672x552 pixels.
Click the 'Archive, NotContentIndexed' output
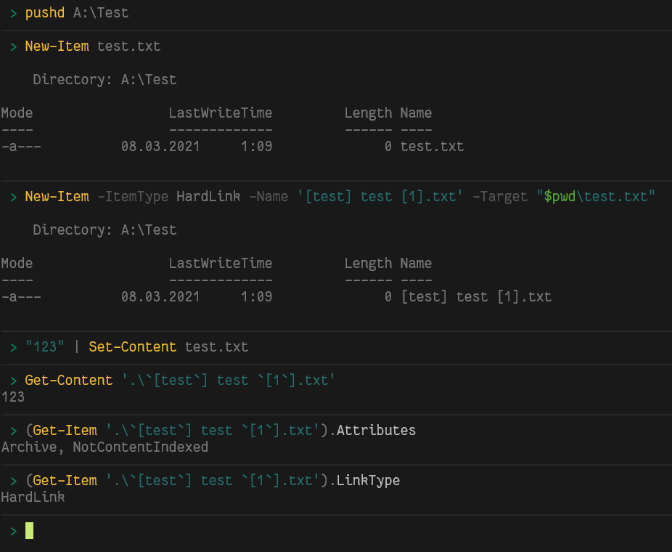coord(105,447)
